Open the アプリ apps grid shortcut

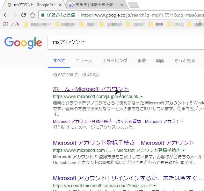11,24
